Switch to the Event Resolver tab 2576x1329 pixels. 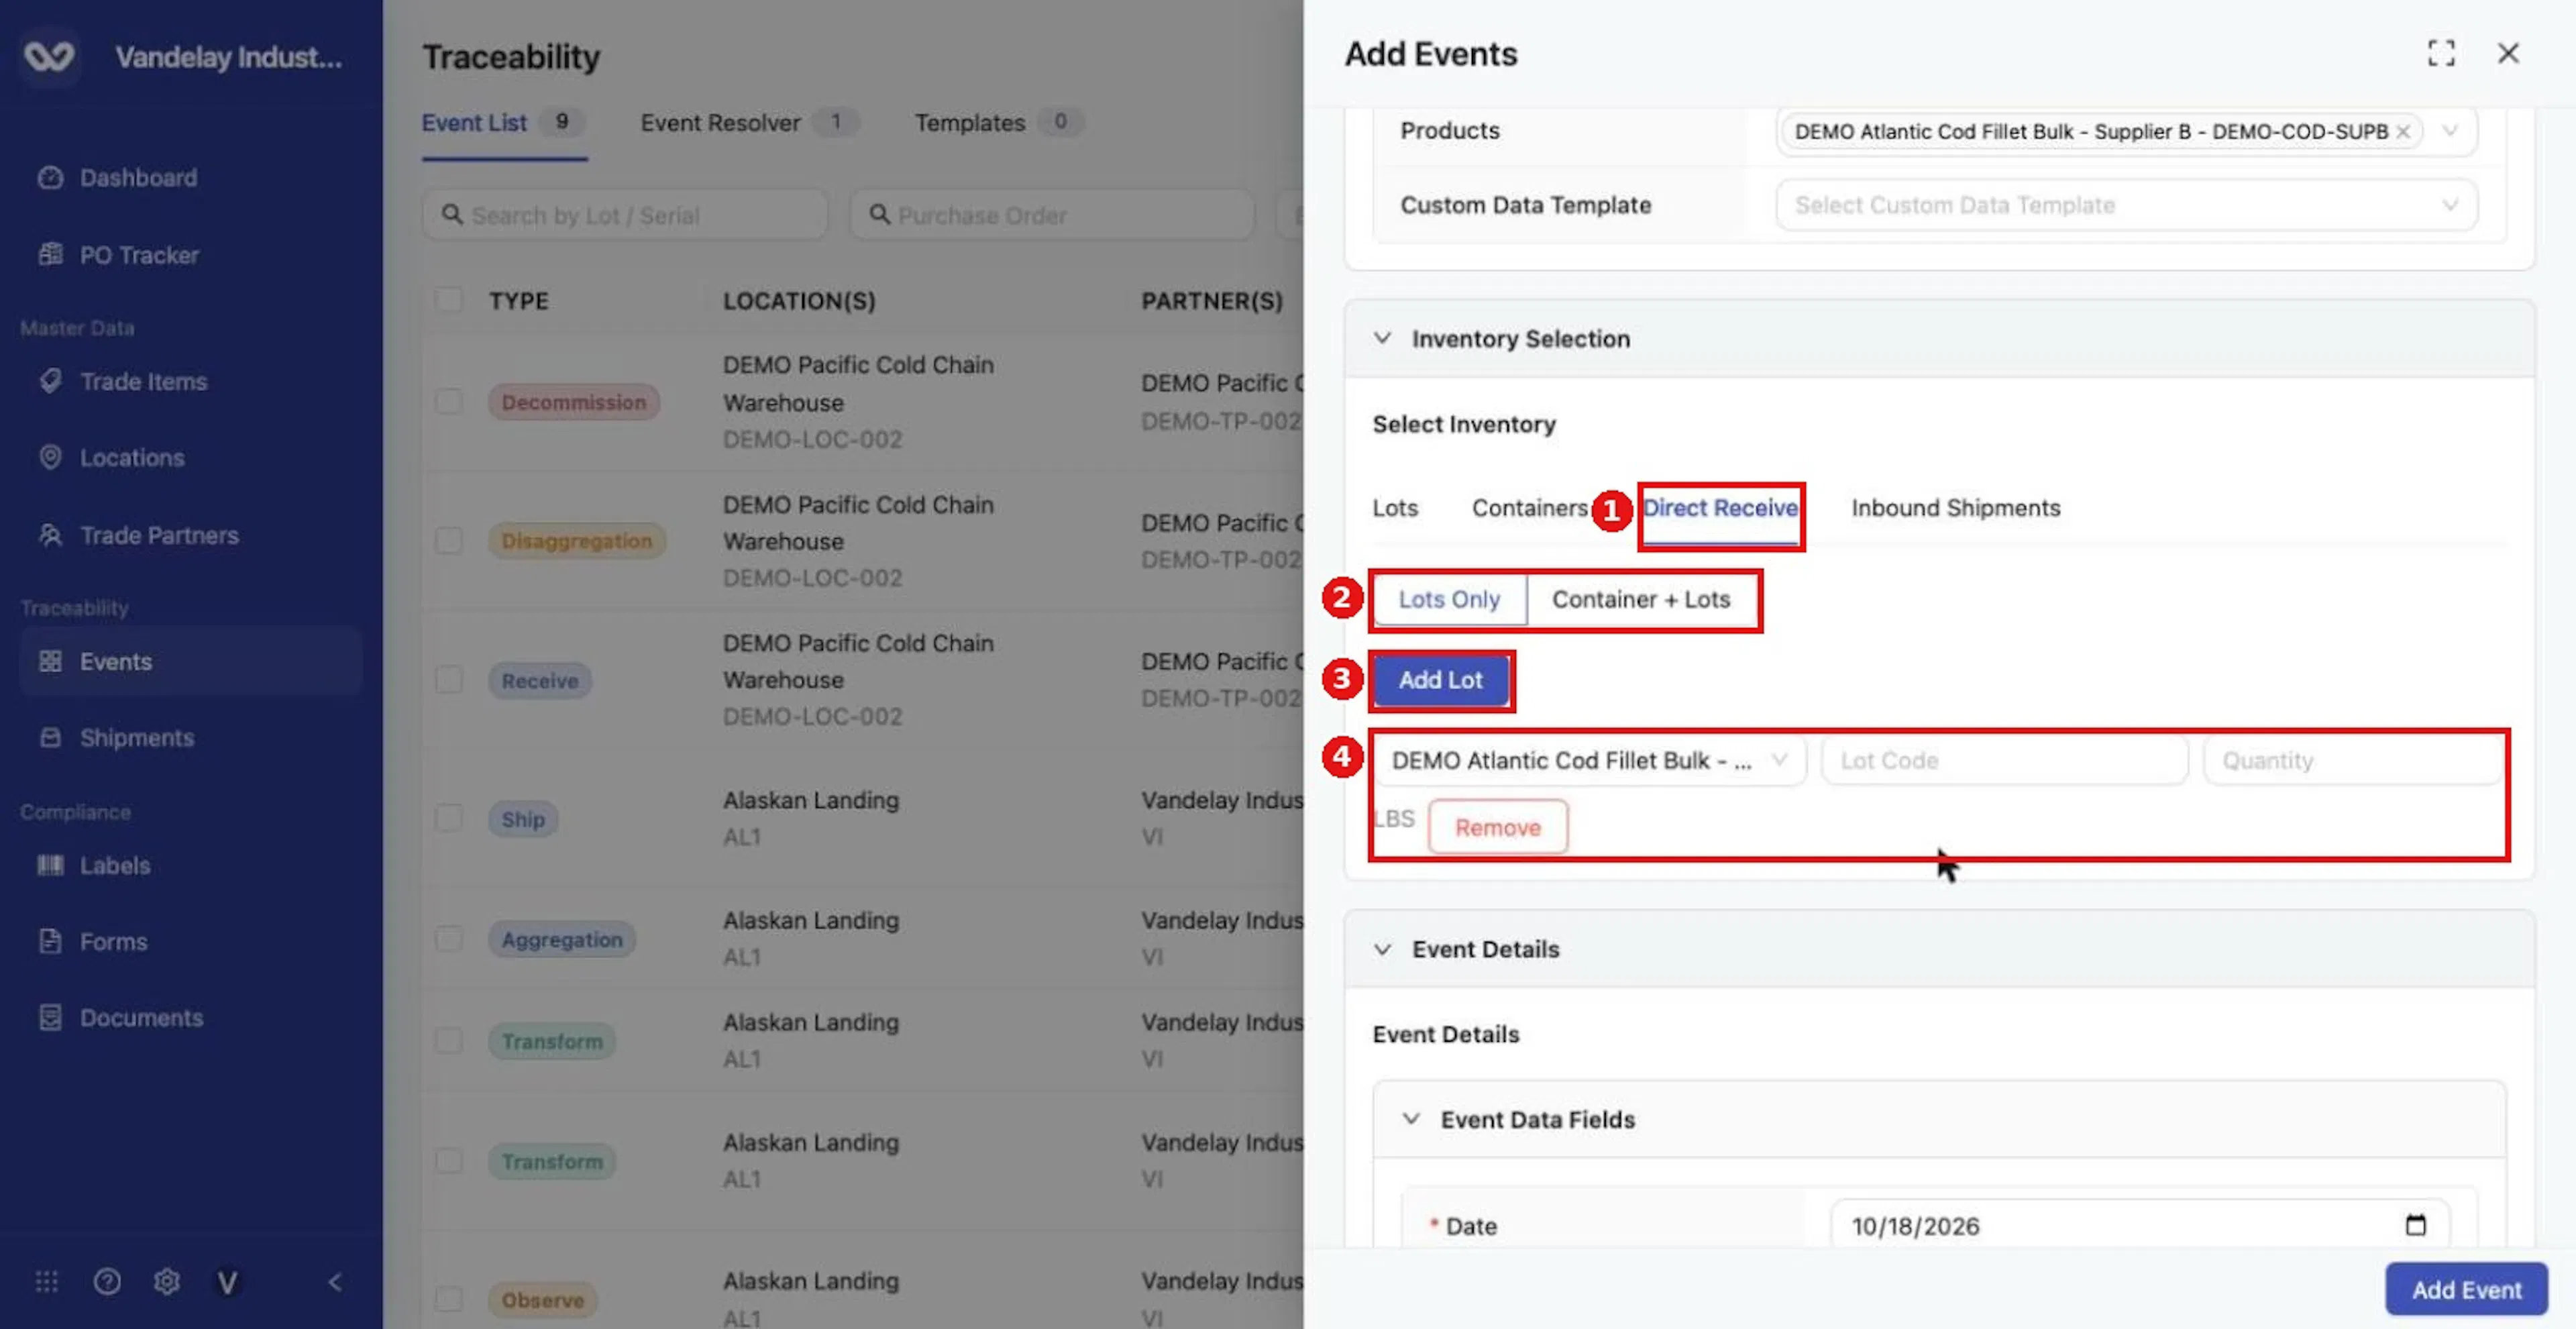tap(749, 123)
